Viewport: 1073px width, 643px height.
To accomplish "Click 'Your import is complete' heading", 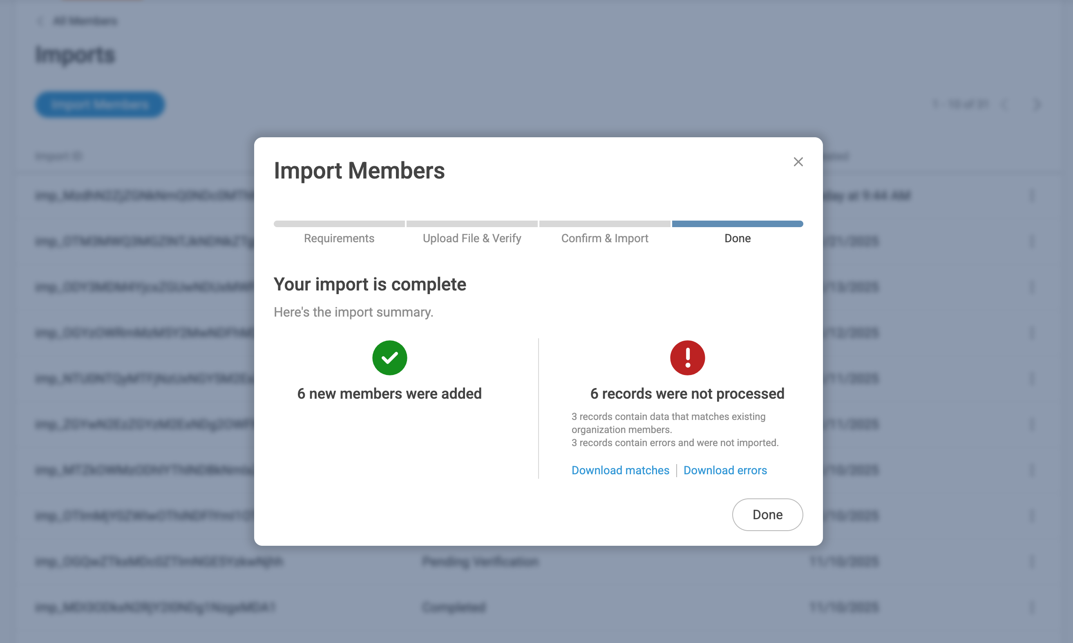I will [x=370, y=284].
